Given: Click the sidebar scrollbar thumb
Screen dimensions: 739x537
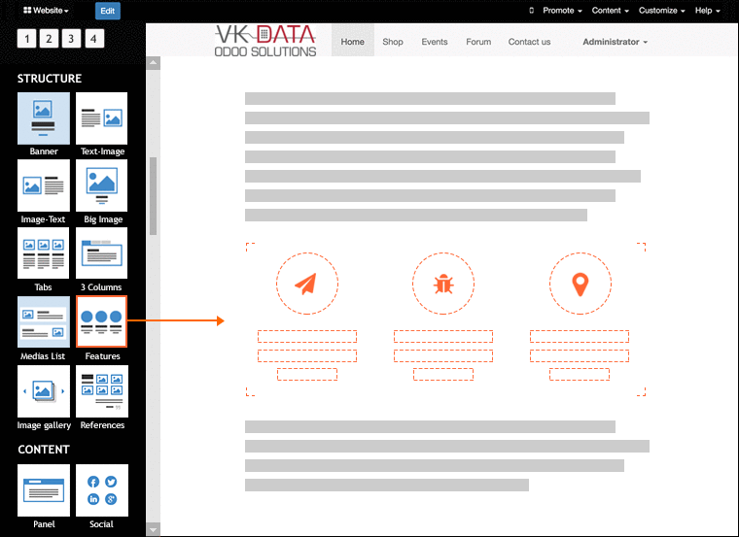Looking at the screenshot, I should pos(154,196).
